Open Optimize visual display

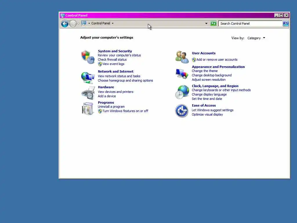pyautogui.click(x=207, y=114)
